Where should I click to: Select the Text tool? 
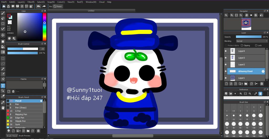pyautogui.click(x=3, y=86)
